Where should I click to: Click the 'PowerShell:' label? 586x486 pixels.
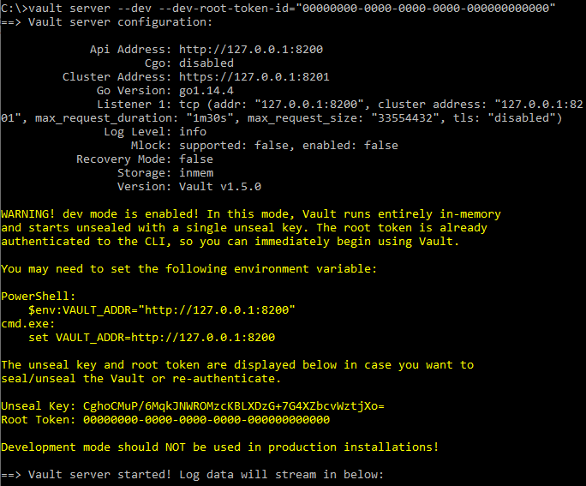(38, 296)
